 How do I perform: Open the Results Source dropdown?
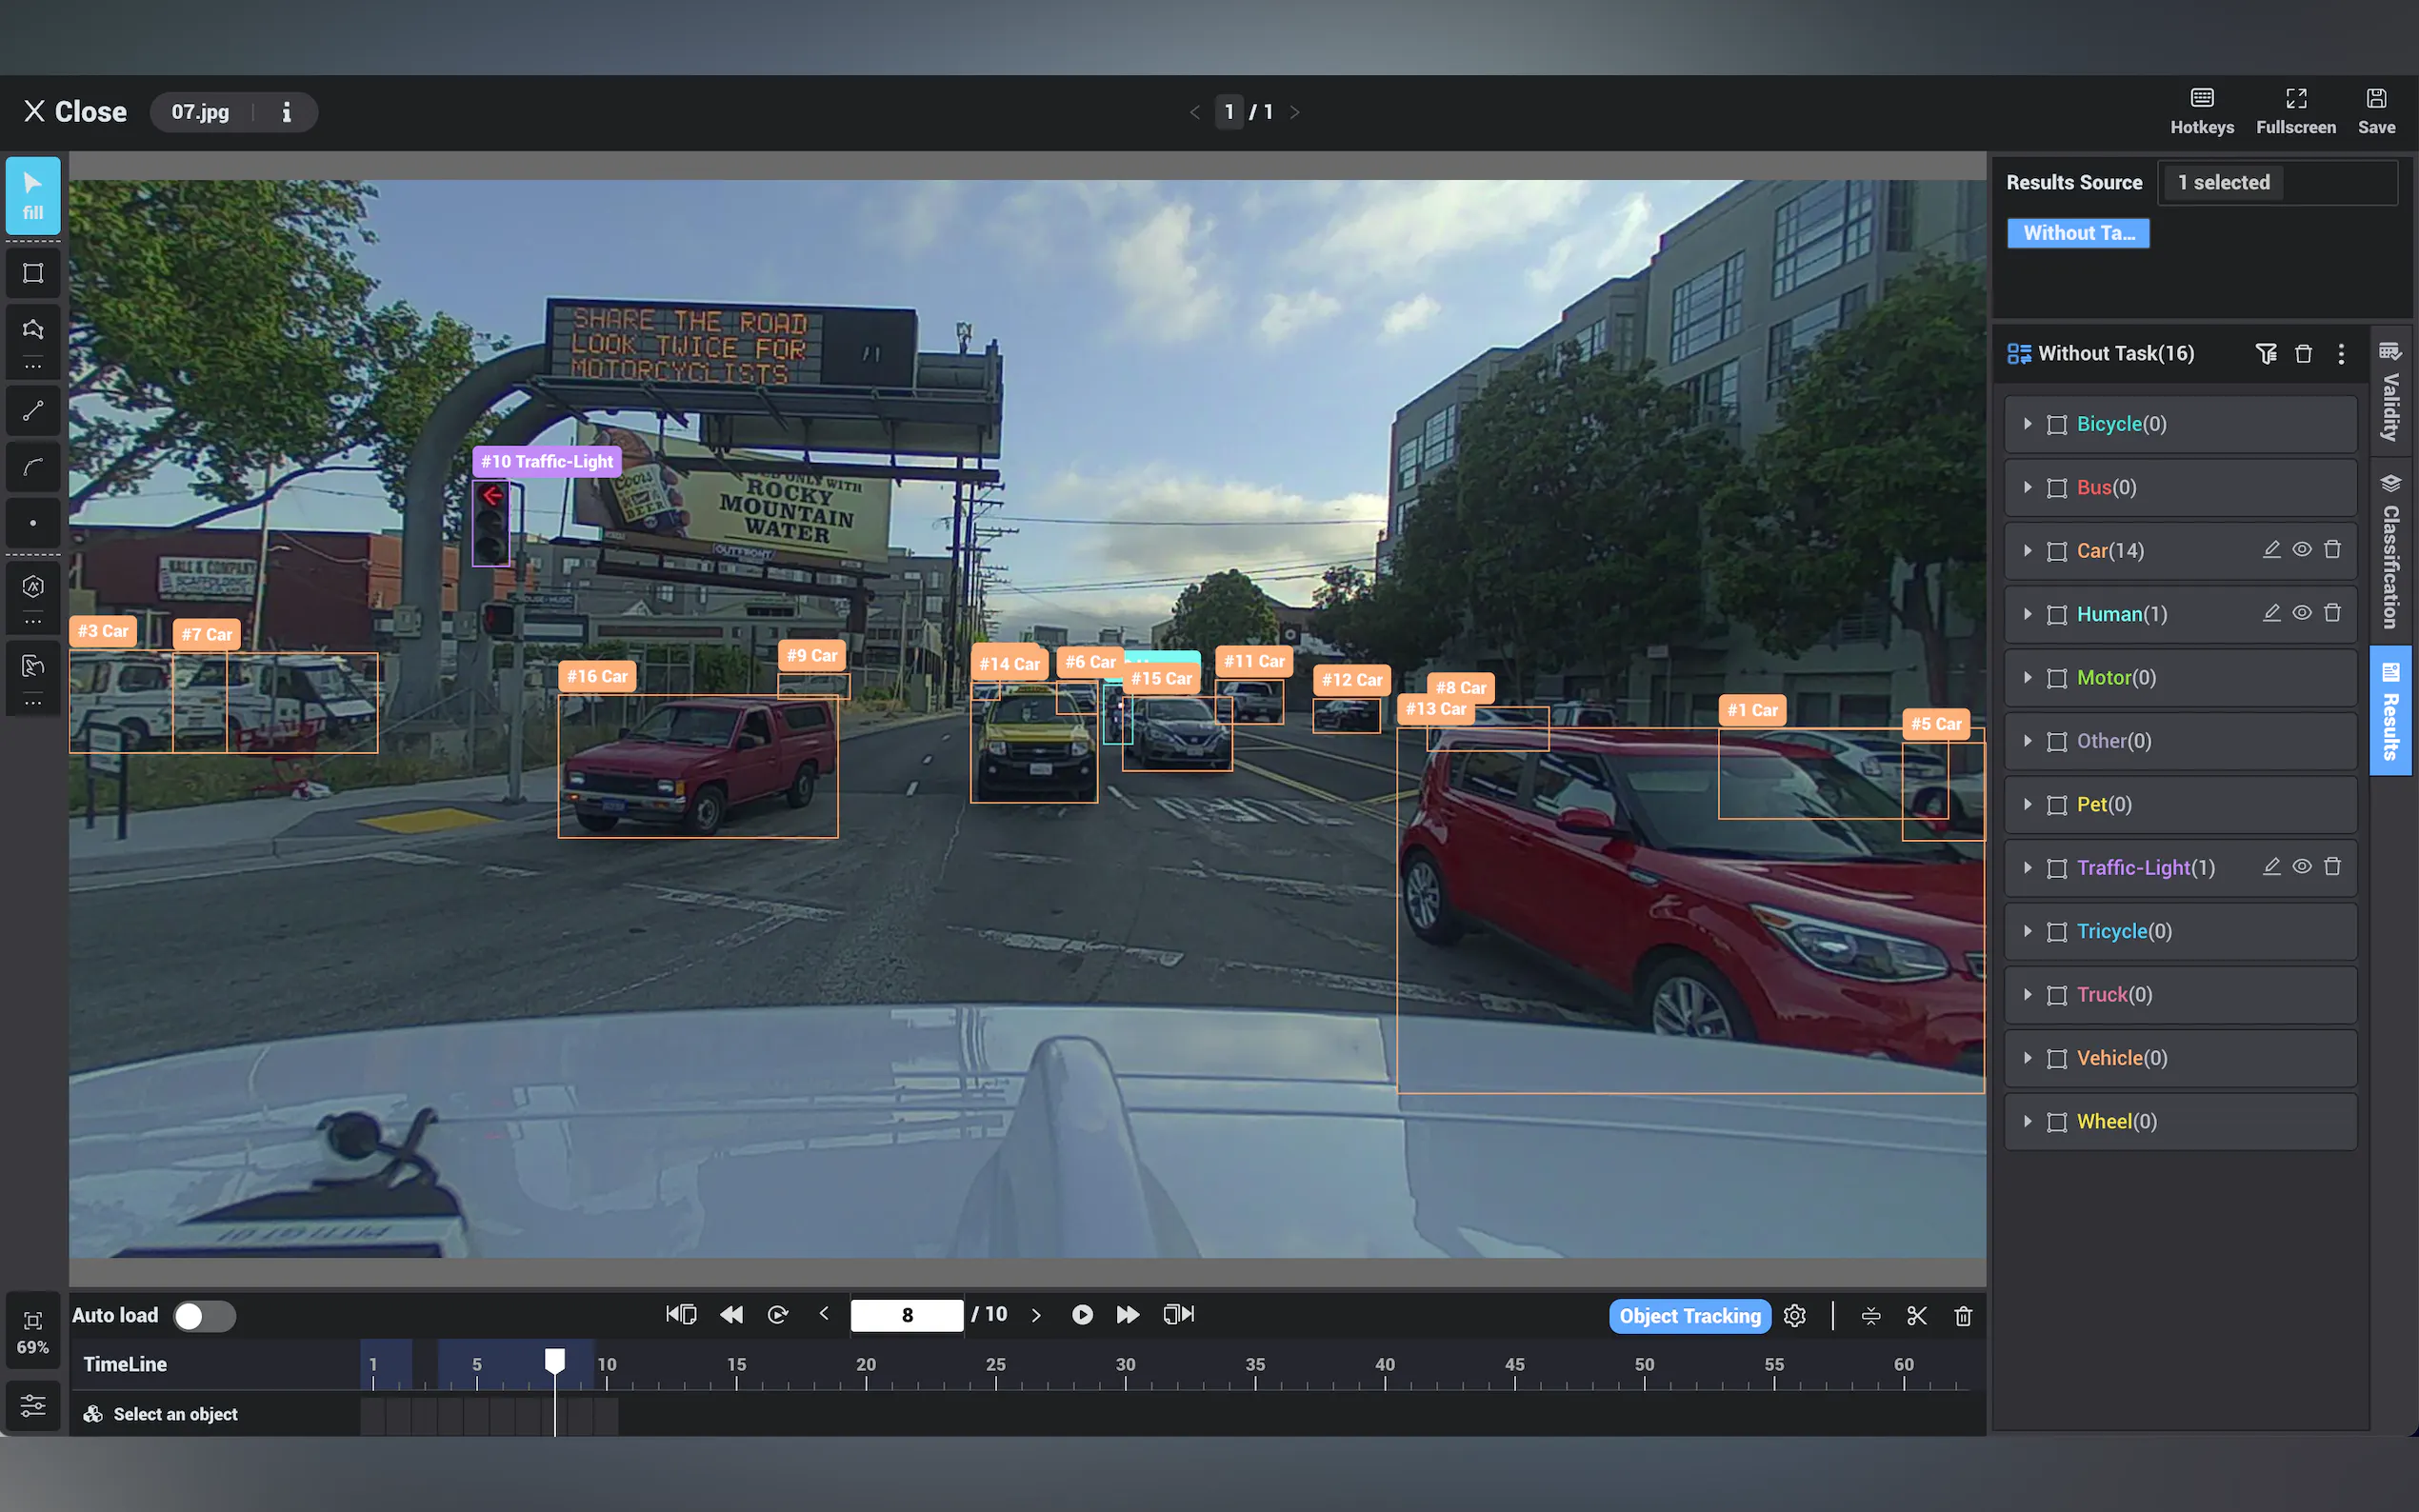pos(2277,183)
